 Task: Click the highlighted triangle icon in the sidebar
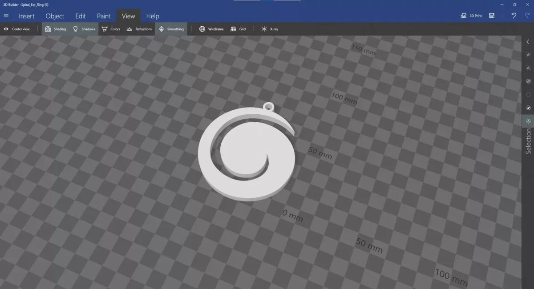pos(528,121)
